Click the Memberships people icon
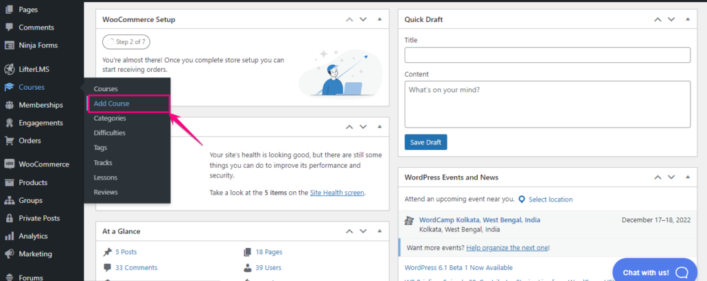Viewport: 707px width, 281px height. (x=9, y=105)
